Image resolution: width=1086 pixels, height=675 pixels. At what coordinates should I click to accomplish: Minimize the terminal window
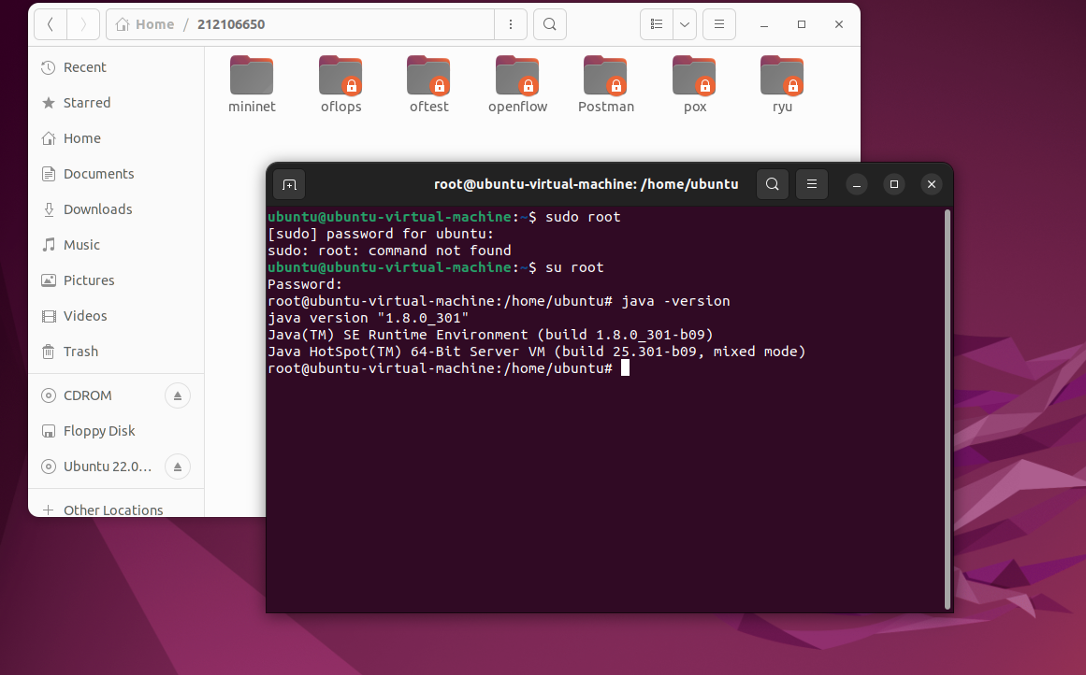(857, 184)
